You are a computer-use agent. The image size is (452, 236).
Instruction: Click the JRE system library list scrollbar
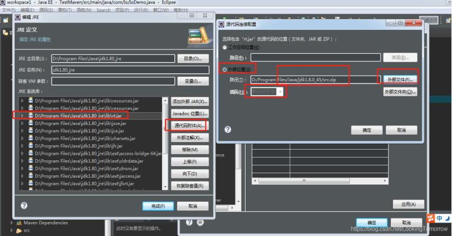tap(165, 140)
